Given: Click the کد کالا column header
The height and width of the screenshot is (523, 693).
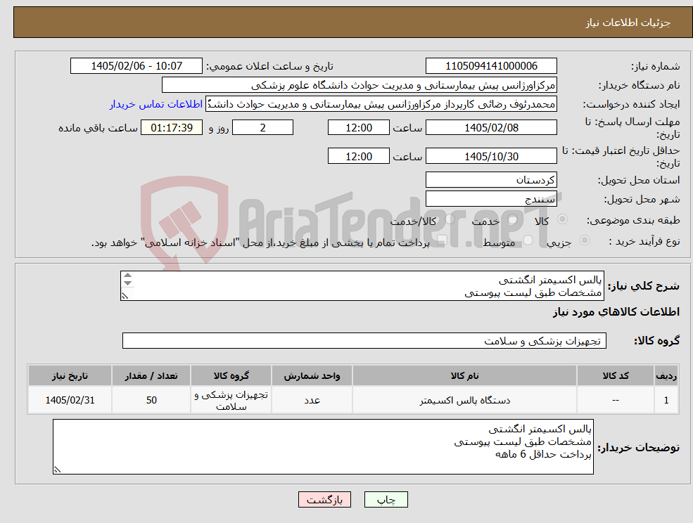Looking at the screenshot, I should 615,375.
